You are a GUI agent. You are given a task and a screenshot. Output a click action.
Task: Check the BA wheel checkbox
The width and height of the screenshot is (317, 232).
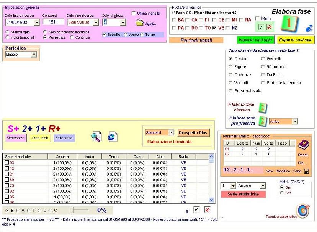click(x=174, y=20)
